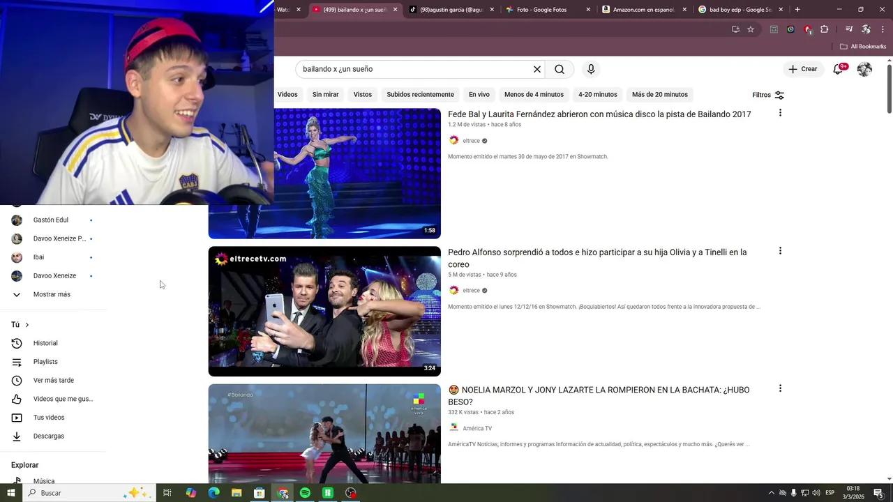This screenshot has width=893, height=502.
Task: Open the Filtros search filters panel
Action: tap(768, 95)
